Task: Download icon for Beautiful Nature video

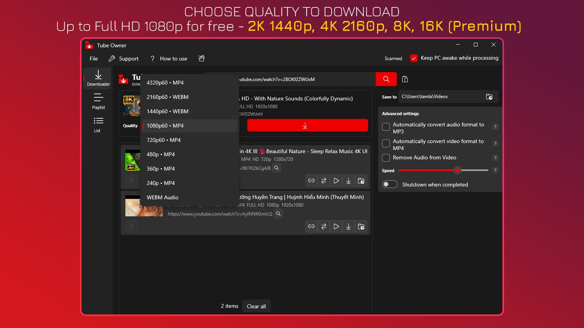Action: (349, 181)
